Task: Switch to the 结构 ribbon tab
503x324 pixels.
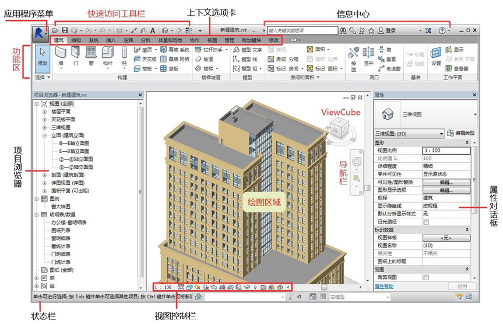Action: [x=76, y=40]
